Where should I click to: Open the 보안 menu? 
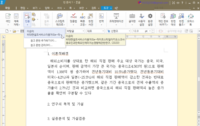[x=81, y=8]
